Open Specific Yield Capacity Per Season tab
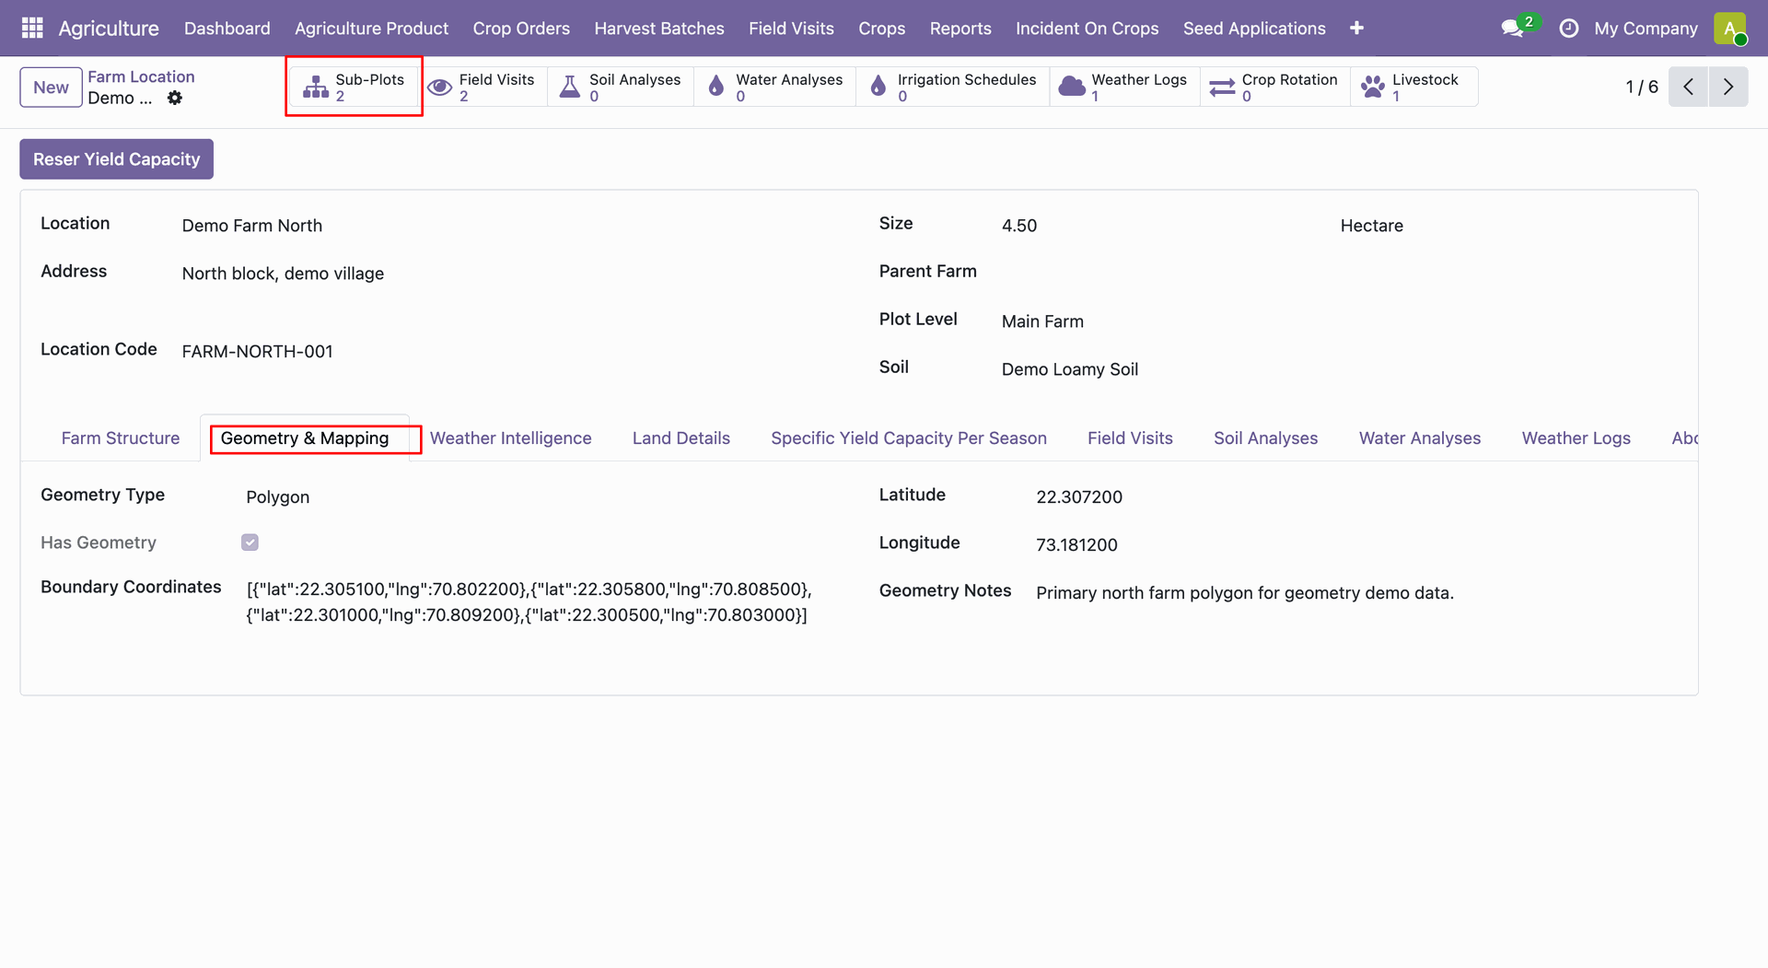 click(x=909, y=438)
